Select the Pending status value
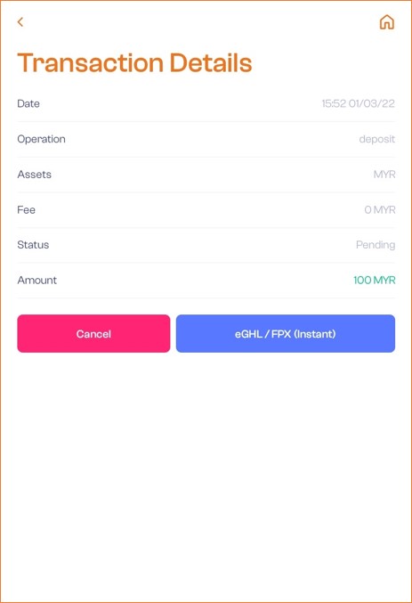 coord(376,245)
